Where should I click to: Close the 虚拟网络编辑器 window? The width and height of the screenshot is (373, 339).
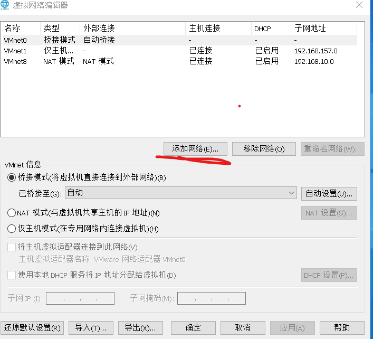pos(359,5)
